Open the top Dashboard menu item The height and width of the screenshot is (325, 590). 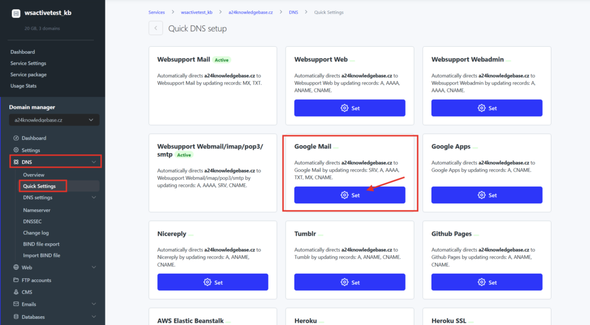point(22,52)
